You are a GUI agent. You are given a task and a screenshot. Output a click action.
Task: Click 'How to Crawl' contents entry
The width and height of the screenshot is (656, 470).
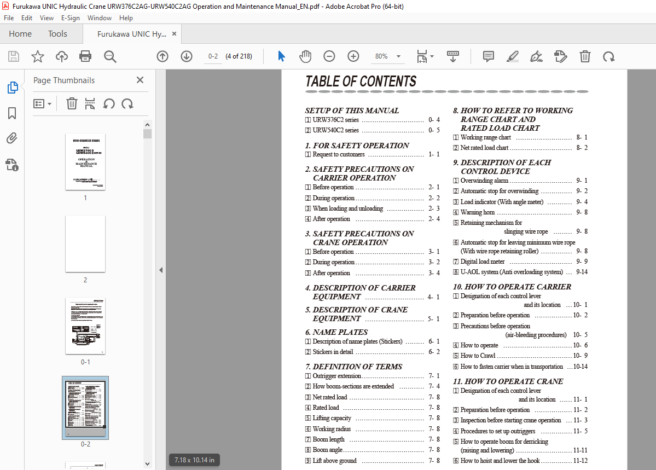(520, 356)
